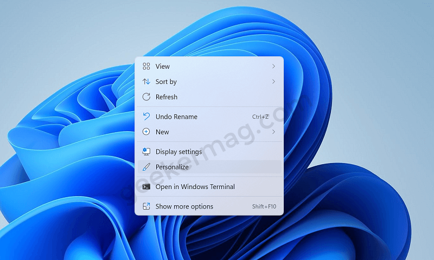Open Display settings from the menu
This screenshot has width=434, height=260.
click(x=209, y=152)
